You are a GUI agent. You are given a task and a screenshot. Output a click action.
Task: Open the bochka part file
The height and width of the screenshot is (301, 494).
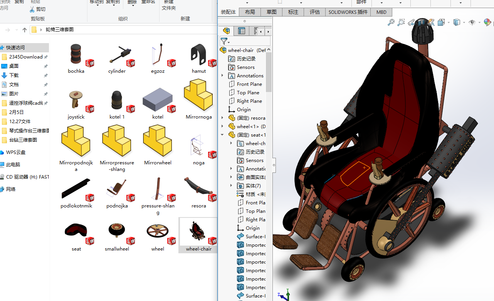coord(76,59)
